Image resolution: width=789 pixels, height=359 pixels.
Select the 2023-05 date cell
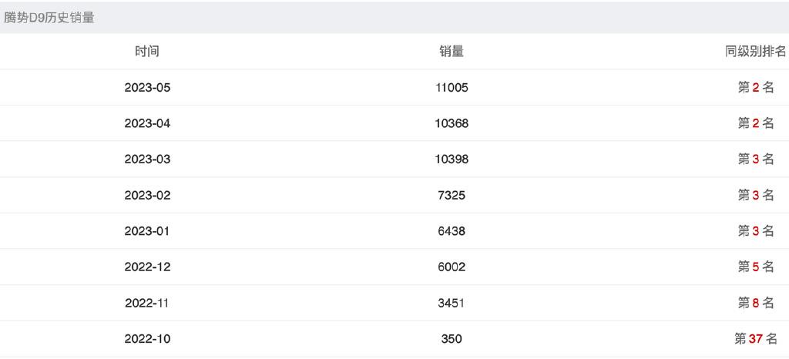pos(147,88)
